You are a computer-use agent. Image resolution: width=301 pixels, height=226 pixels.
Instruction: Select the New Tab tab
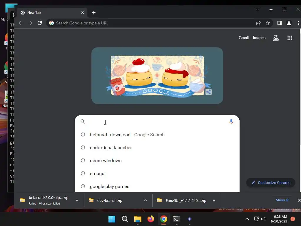click(x=52, y=13)
